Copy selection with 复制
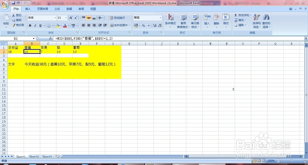The width and height of the screenshot is (308, 165). pos(17,20)
